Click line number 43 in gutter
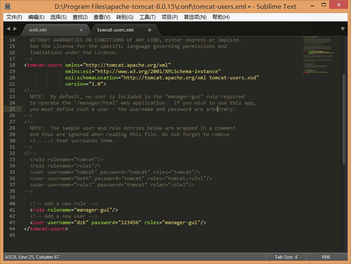Image resolution: width=351 pixels, height=264 pixels. pos(12,222)
